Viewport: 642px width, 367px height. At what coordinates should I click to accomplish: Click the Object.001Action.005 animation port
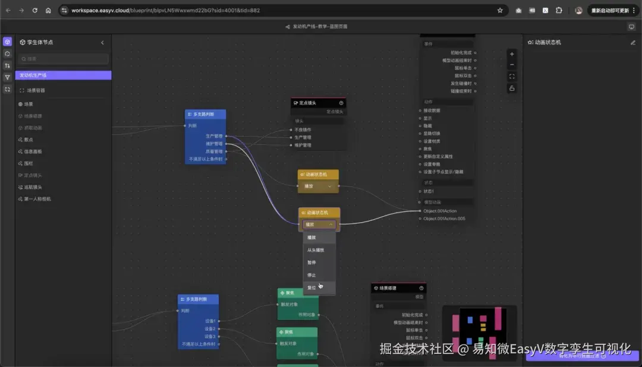(444, 219)
